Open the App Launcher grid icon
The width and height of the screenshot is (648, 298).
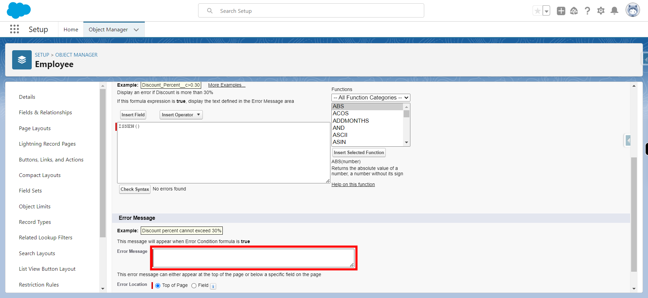(x=15, y=29)
